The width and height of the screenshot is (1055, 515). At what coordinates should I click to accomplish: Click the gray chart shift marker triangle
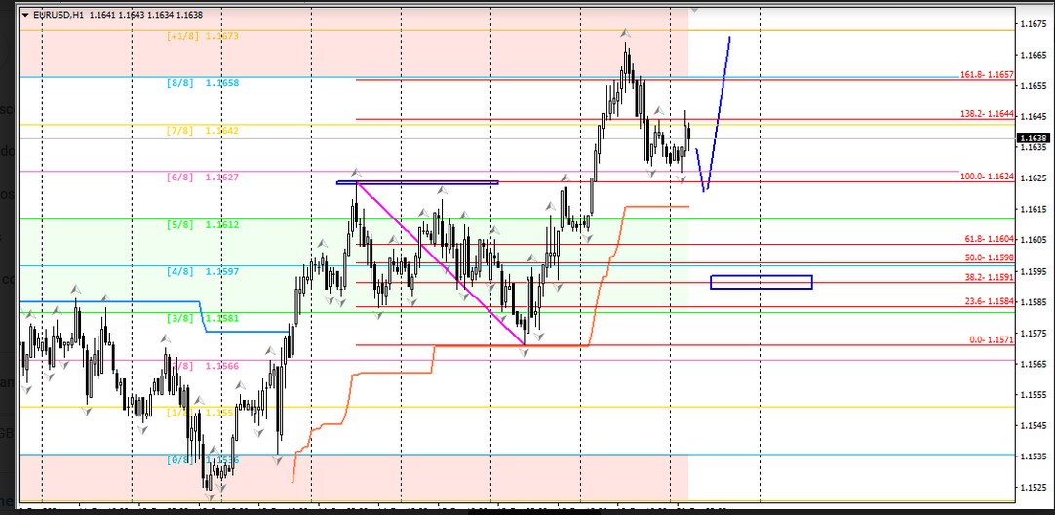(x=694, y=9)
